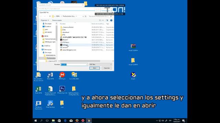Open the MEGAsync desktop shortcut
Viewport: 220px width, 123px height.
click(x=62, y=76)
